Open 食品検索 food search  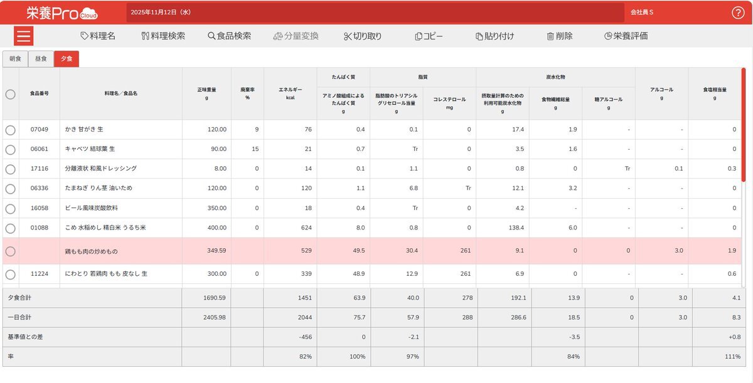tap(229, 36)
